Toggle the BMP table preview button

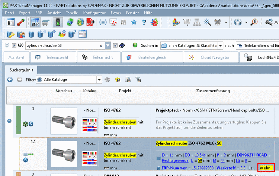pyautogui.click(x=35, y=23)
